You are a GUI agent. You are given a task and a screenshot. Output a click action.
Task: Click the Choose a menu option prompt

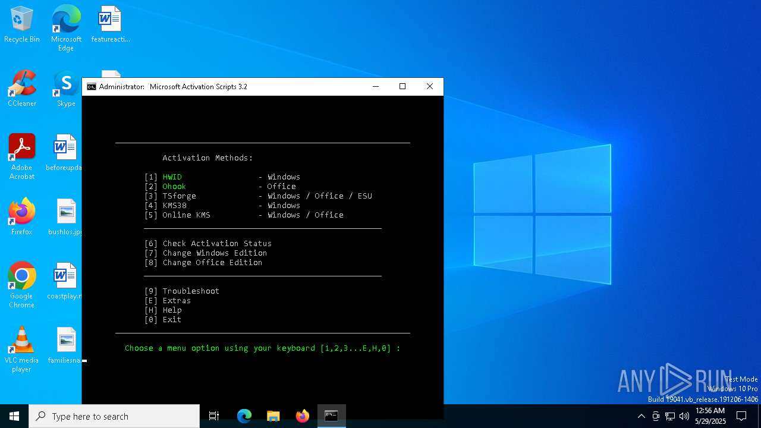point(263,348)
